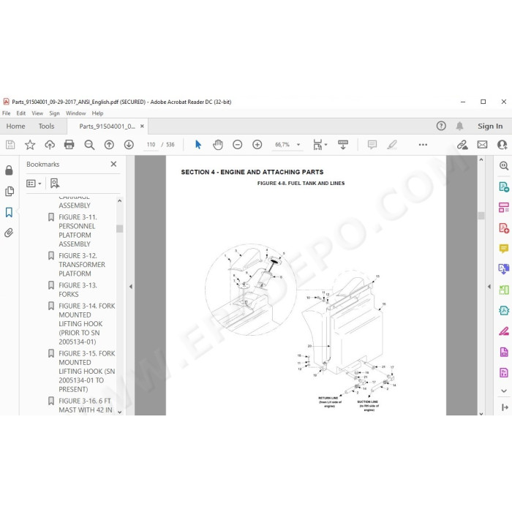
Task: Click Sign In button
Action: [x=490, y=126]
